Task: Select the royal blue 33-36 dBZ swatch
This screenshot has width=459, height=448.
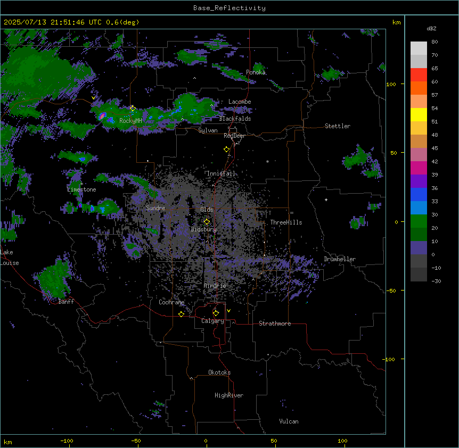Action: (419, 194)
